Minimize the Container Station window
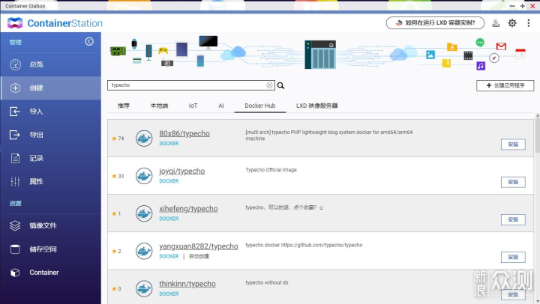Image resolution: width=540 pixels, height=304 pixels. click(x=512, y=6)
